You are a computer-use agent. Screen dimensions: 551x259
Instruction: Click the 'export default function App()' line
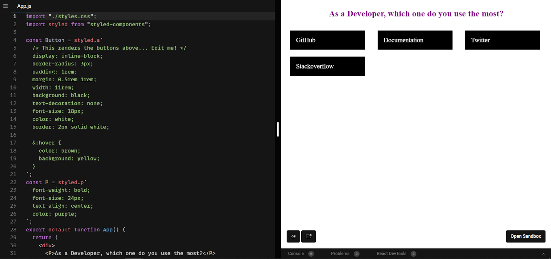coord(75,229)
